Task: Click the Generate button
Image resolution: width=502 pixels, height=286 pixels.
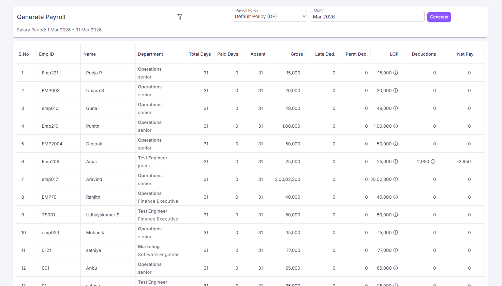Action: tap(439, 17)
